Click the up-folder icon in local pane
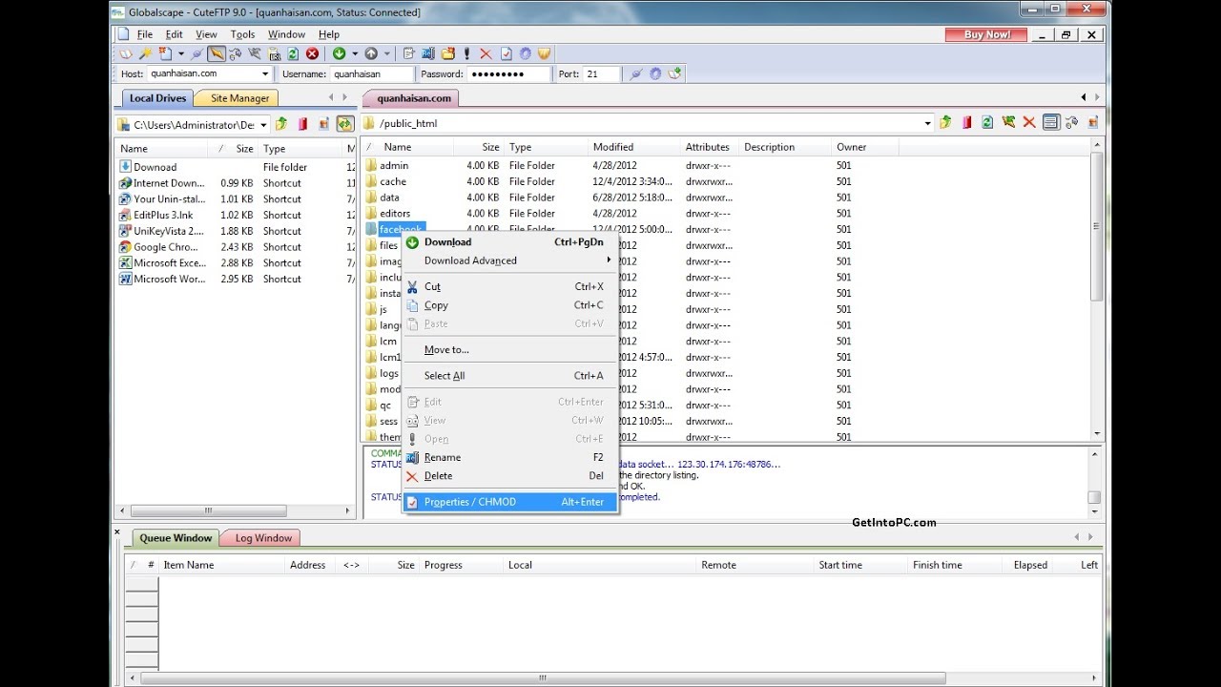1221x687 pixels. click(281, 123)
